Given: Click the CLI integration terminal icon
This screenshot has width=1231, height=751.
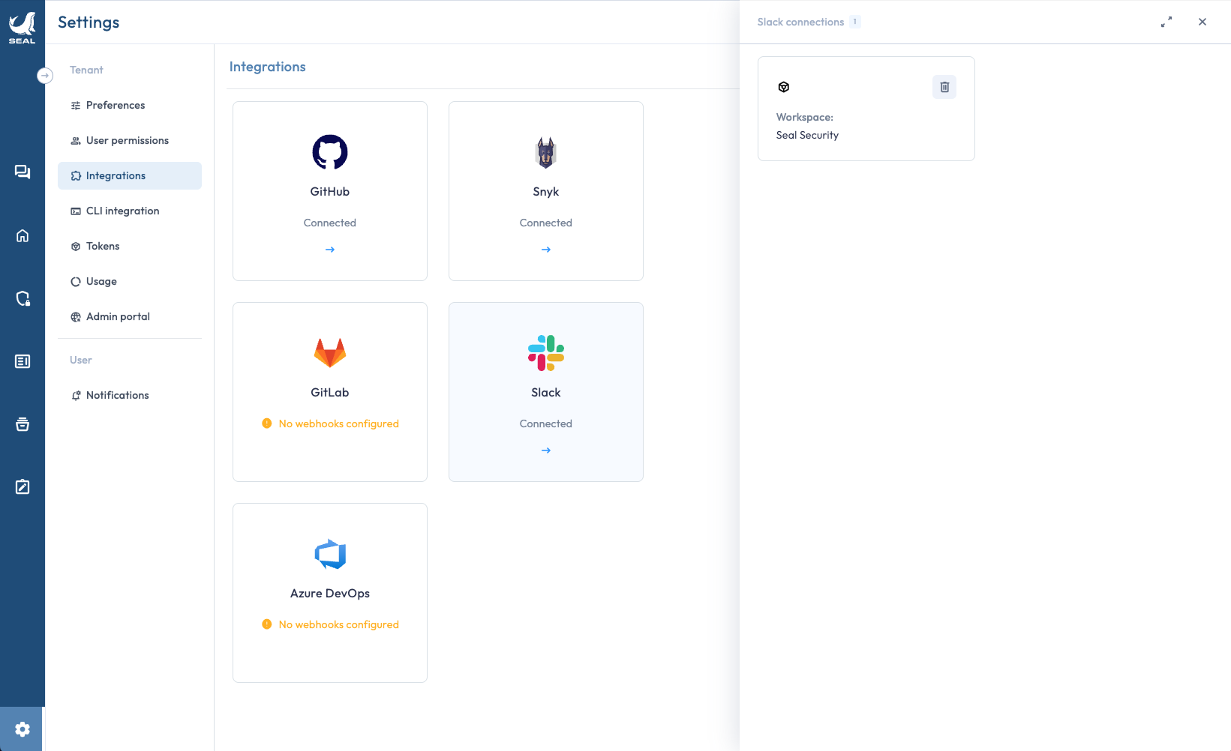Looking at the screenshot, I should click(x=76, y=211).
